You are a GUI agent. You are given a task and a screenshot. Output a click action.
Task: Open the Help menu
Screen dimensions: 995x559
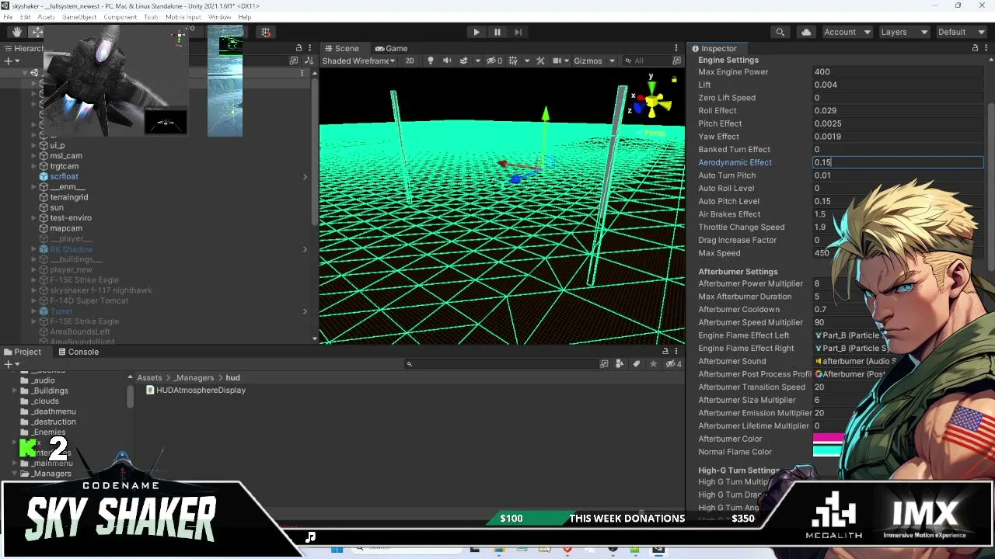pyautogui.click(x=245, y=17)
